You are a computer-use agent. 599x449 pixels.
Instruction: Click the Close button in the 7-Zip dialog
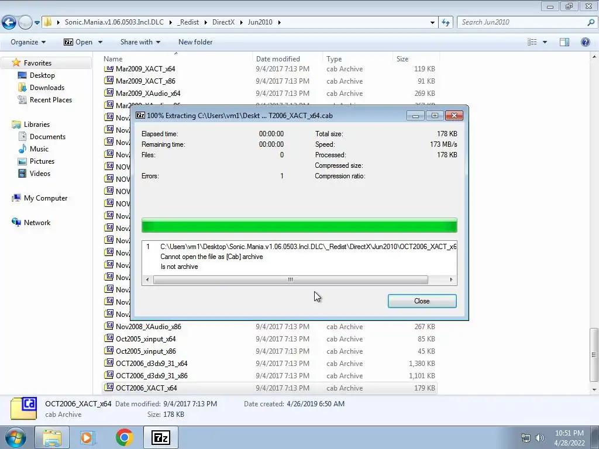422,301
